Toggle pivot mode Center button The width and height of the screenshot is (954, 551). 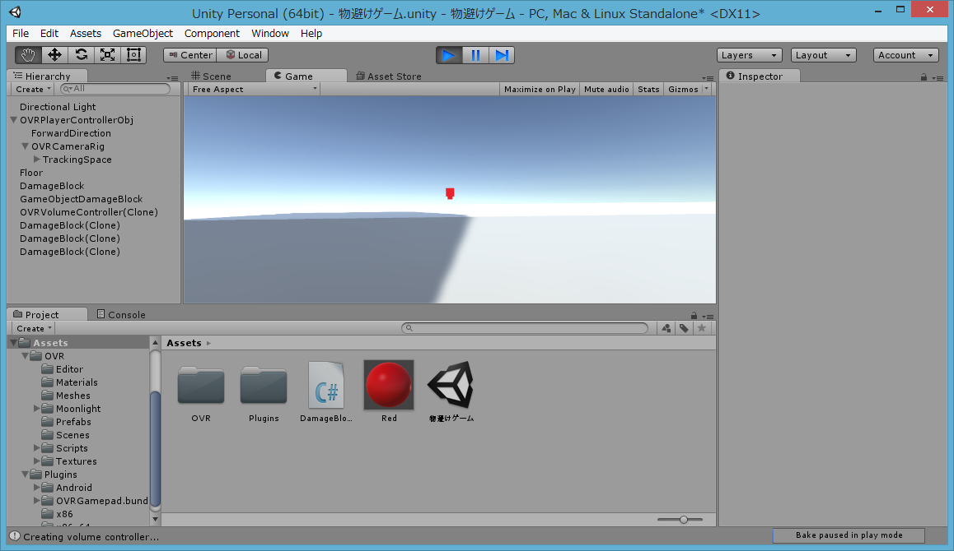tap(190, 54)
